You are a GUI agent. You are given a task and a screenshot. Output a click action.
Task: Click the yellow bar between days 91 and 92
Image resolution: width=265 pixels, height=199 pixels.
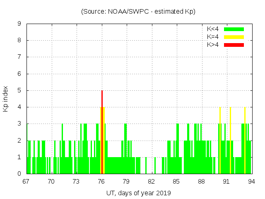coord(230,141)
